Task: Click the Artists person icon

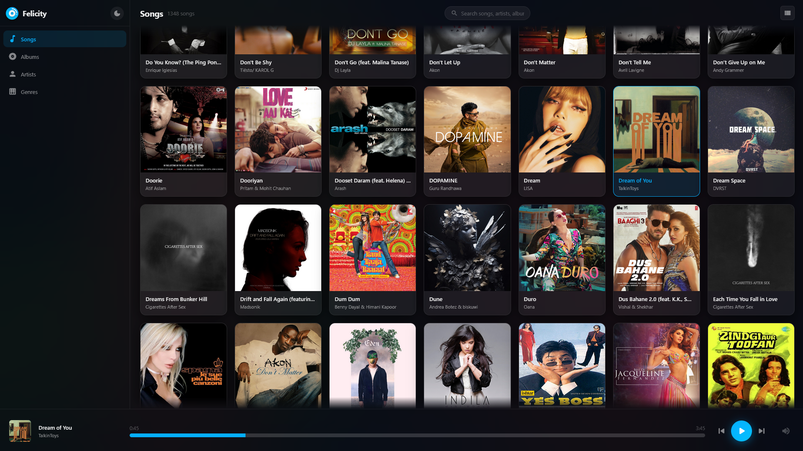Action: (x=13, y=74)
